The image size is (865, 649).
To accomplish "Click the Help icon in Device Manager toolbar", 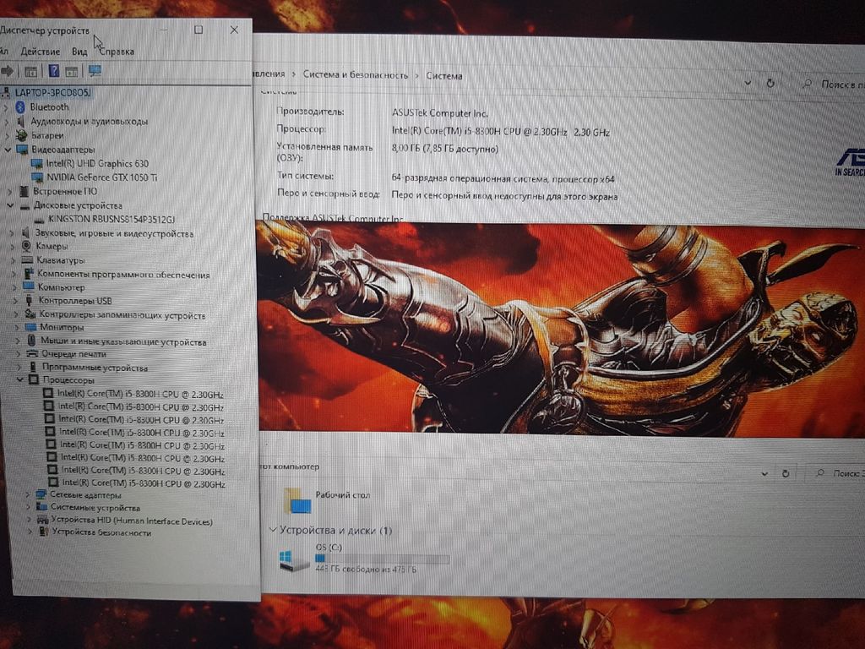I will 54,71.
